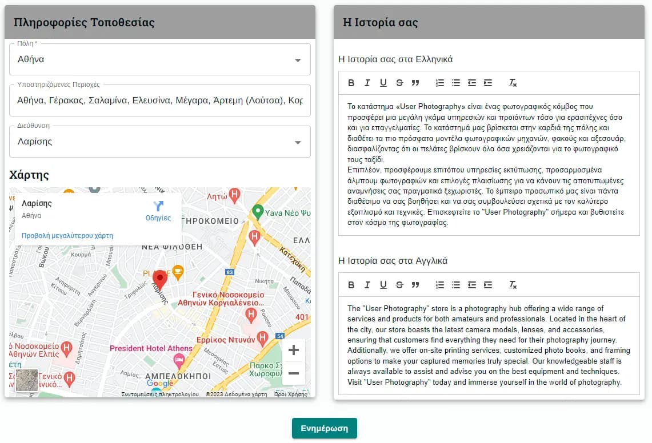
Task: Apply numbered list in English story editor
Action: pos(439,285)
